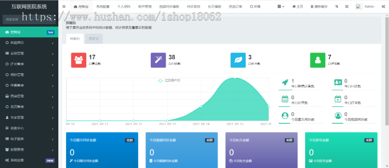The width and height of the screenshot is (389, 168).
Task: Expand the 首页管理 sidebar menu
Action: click(x=29, y=107)
